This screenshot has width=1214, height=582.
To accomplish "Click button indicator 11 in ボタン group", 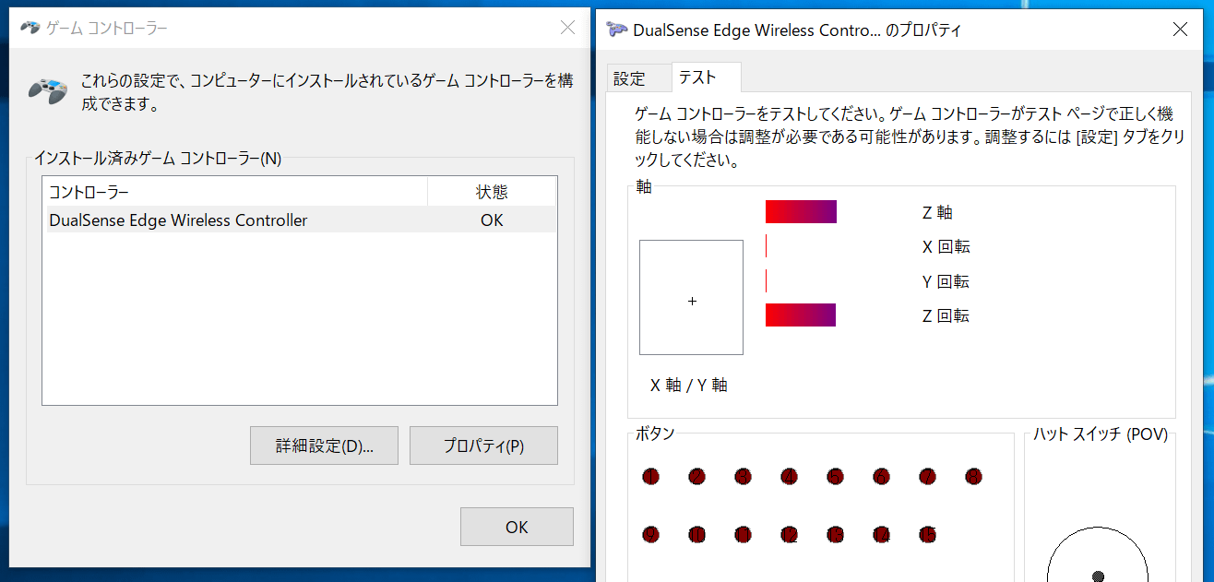I will coord(744,534).
